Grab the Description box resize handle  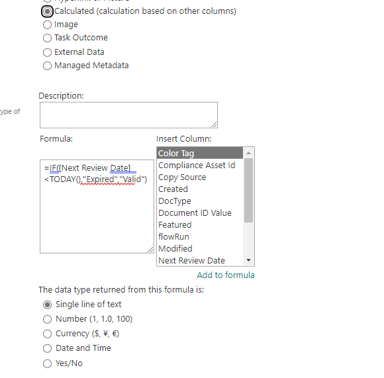(214, 124)
